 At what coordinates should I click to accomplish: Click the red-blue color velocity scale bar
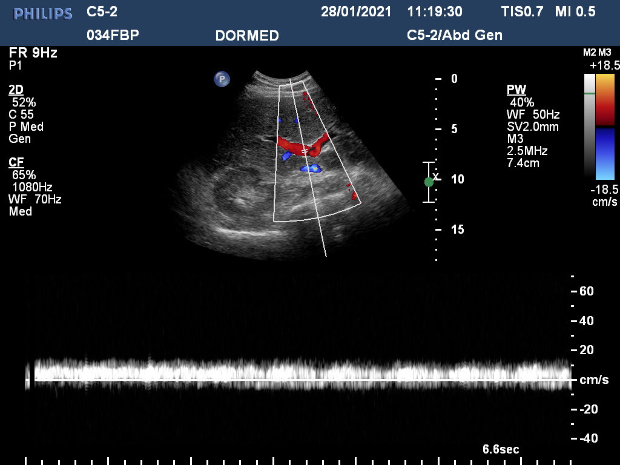pyautogui.click(x=605, y=126)
